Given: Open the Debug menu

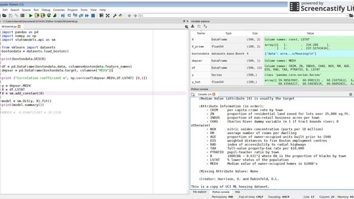Looking at the screenshot, I should [46, 10].
